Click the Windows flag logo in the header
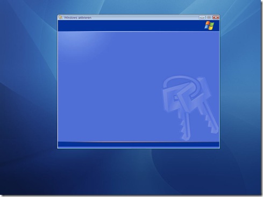This screenshot has width=263, height=197. coord(209,25)
